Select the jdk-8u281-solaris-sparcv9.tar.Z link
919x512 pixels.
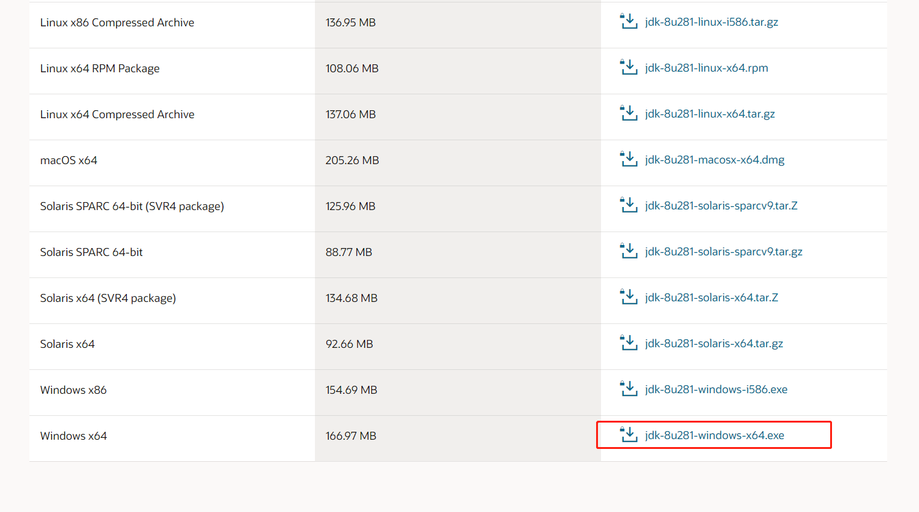tap(721, 206)
